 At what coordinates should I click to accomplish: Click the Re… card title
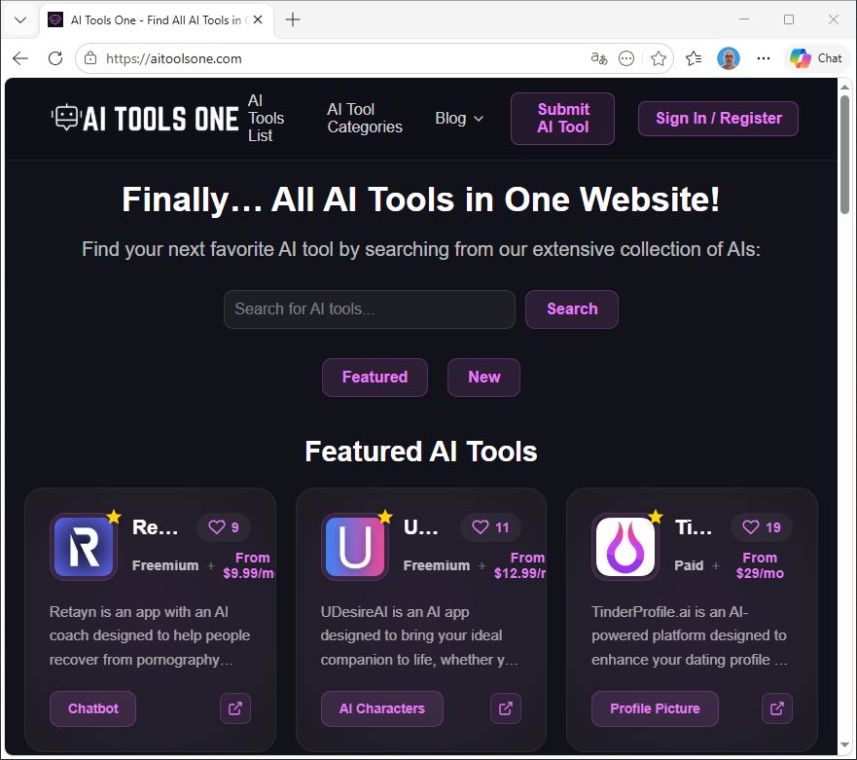pos(156,527)
